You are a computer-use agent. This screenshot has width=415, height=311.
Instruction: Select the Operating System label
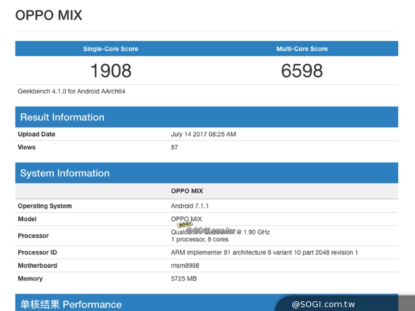click(x=45, y=206)
